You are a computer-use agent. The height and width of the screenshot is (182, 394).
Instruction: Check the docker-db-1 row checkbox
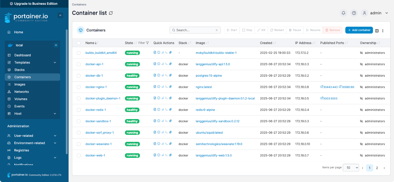point(79,76)
